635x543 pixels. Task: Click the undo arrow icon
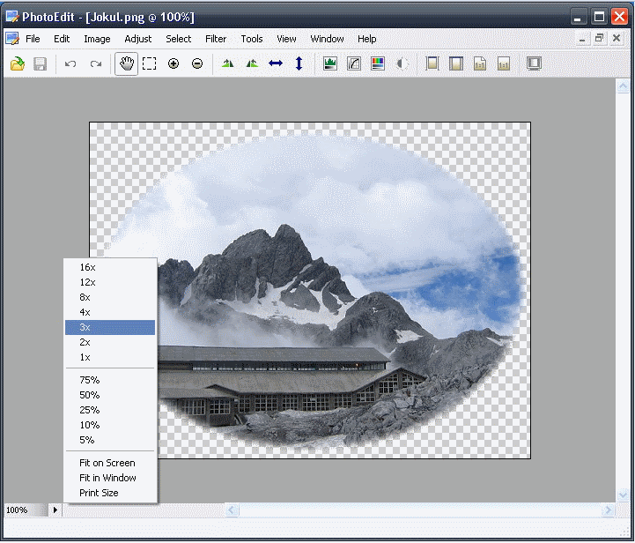coord(70,63)
